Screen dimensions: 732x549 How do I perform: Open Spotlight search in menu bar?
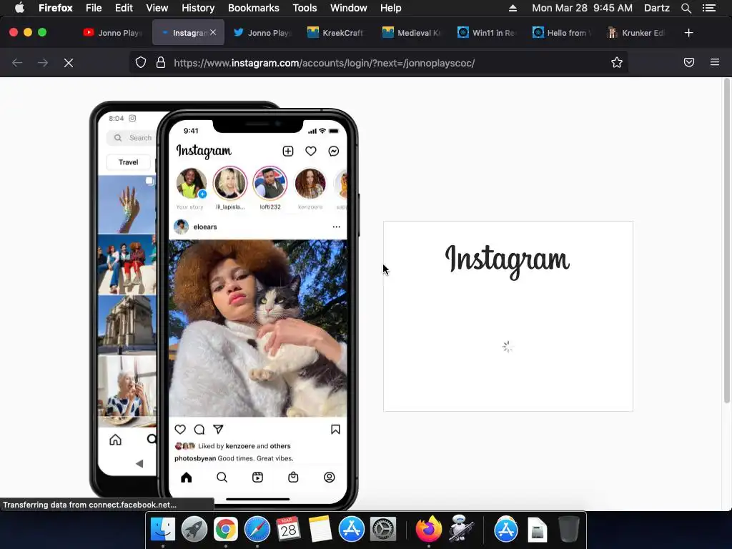tap(686, 8)
